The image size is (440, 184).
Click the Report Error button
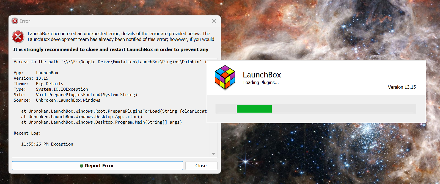pos(97,166)
